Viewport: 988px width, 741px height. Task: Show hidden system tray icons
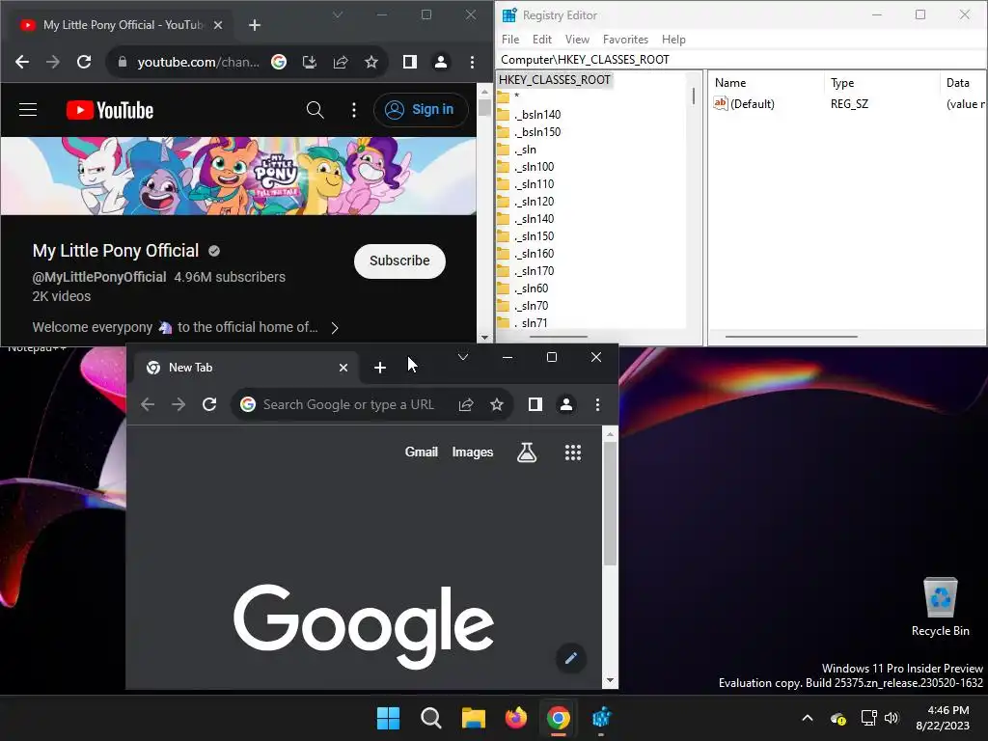click(808, 718)
